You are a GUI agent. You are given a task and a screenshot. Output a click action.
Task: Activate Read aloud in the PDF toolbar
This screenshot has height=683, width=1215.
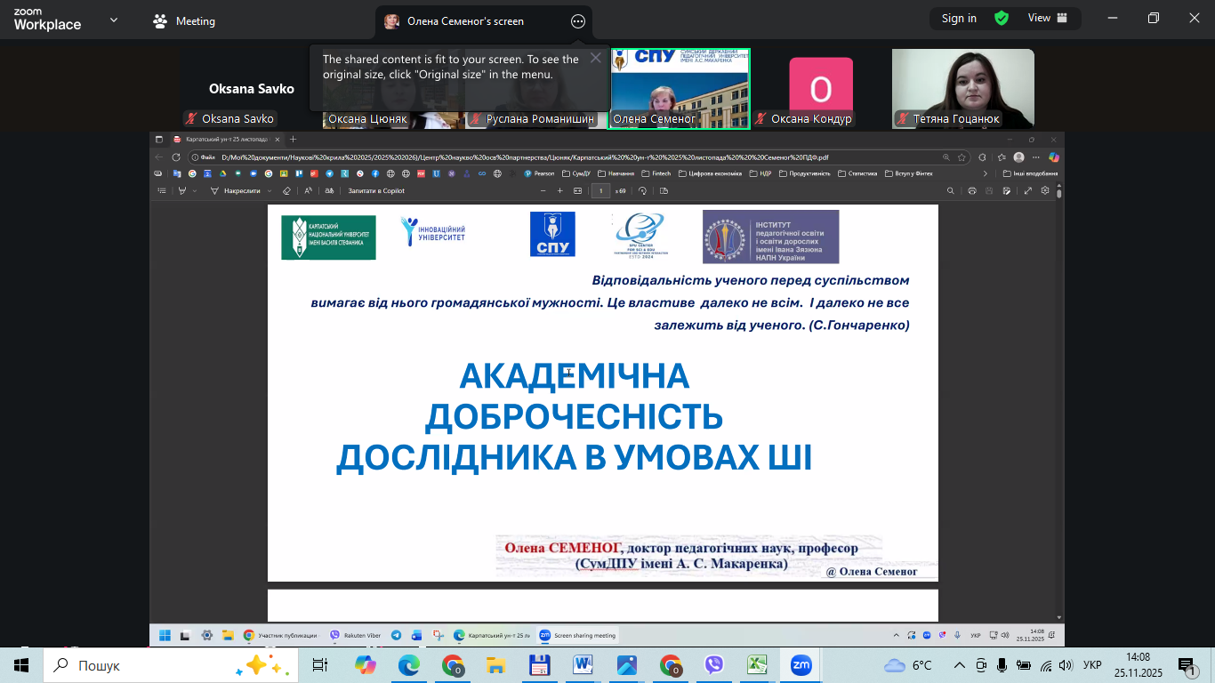coord(309,189)
